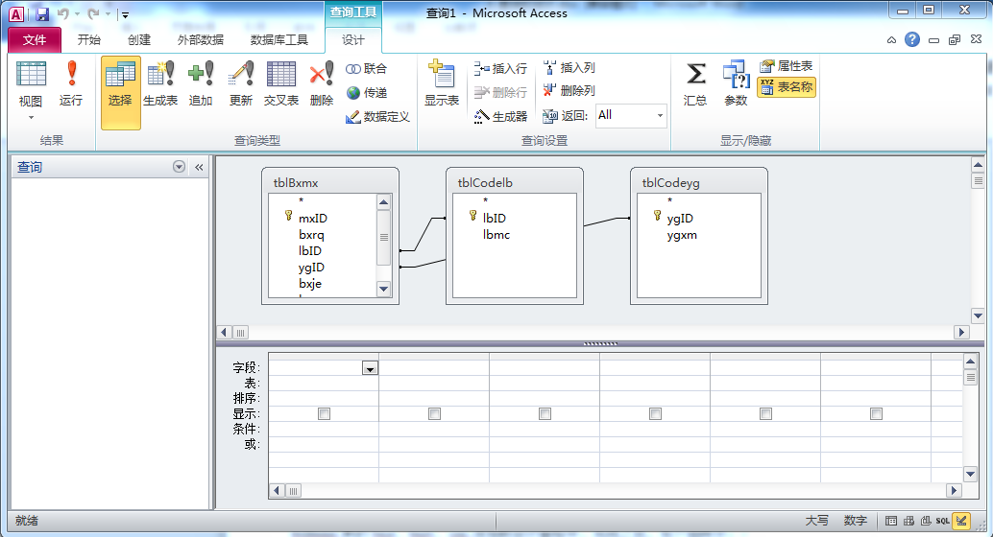Click the asterisk in tblCodelb
The width and height of the screenshot is (993, 537).
click(486, 201)
